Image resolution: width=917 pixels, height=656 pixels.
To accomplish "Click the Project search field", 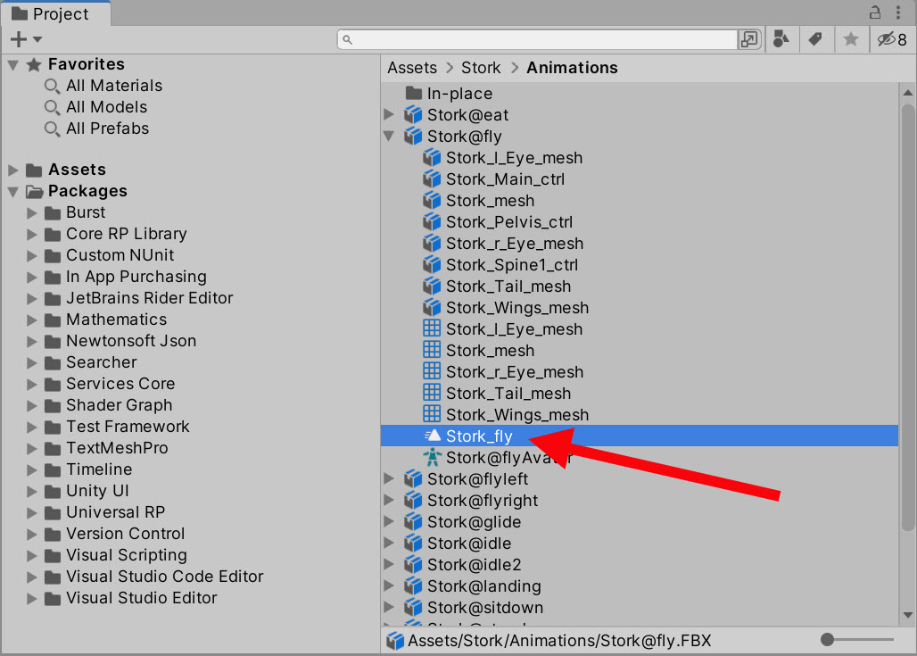I will pos(538,40).
